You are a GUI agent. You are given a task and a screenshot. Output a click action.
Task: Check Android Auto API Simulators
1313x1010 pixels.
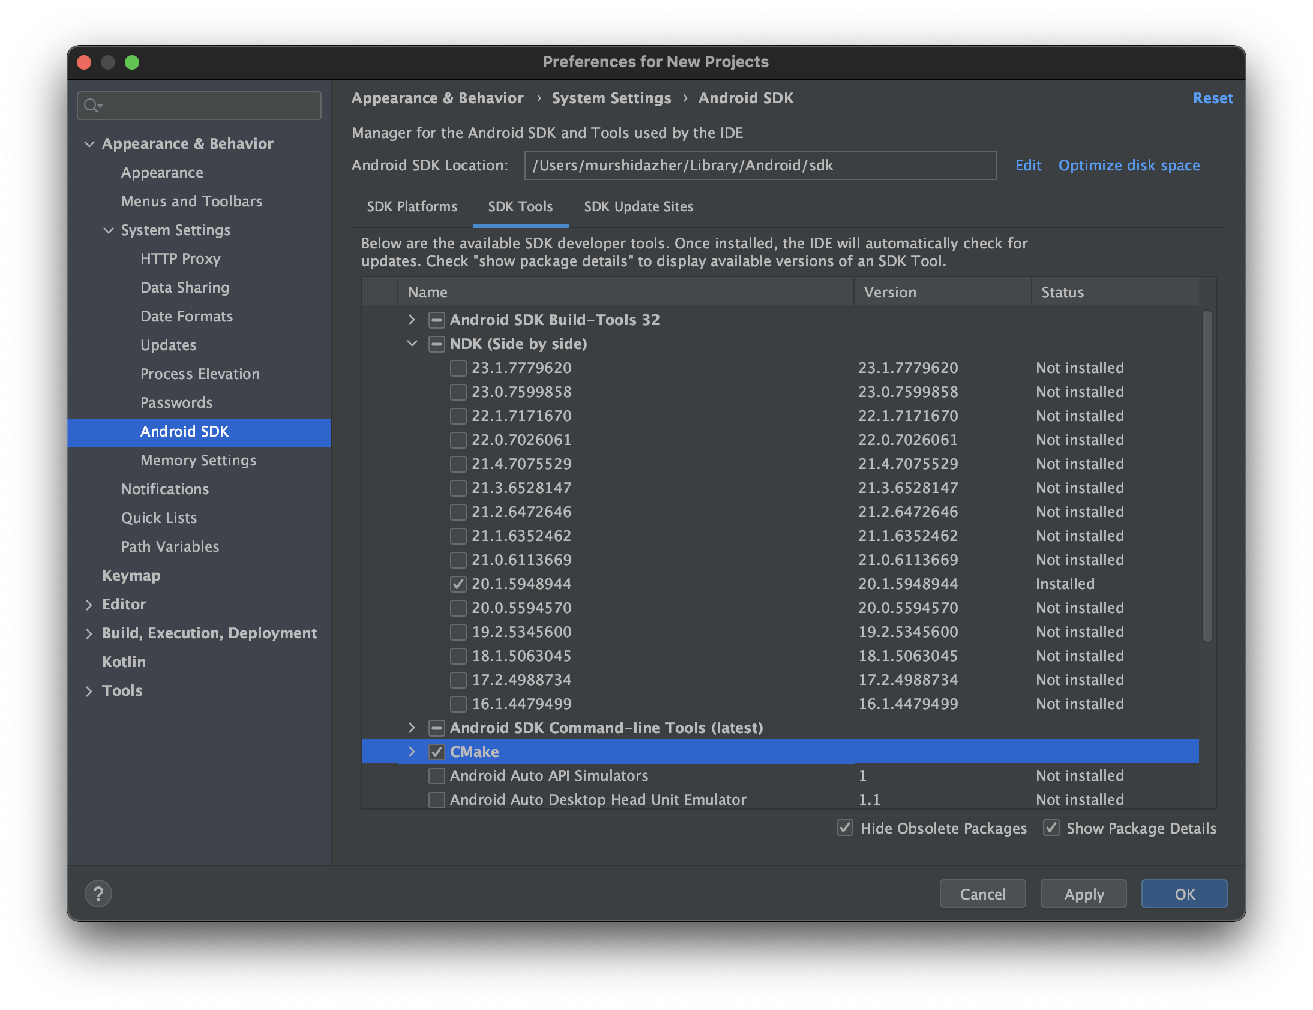pyautogui.click(x=436, y=775)
